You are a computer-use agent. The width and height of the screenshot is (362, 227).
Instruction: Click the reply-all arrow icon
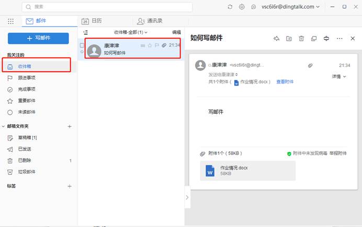tap(276, 38)
